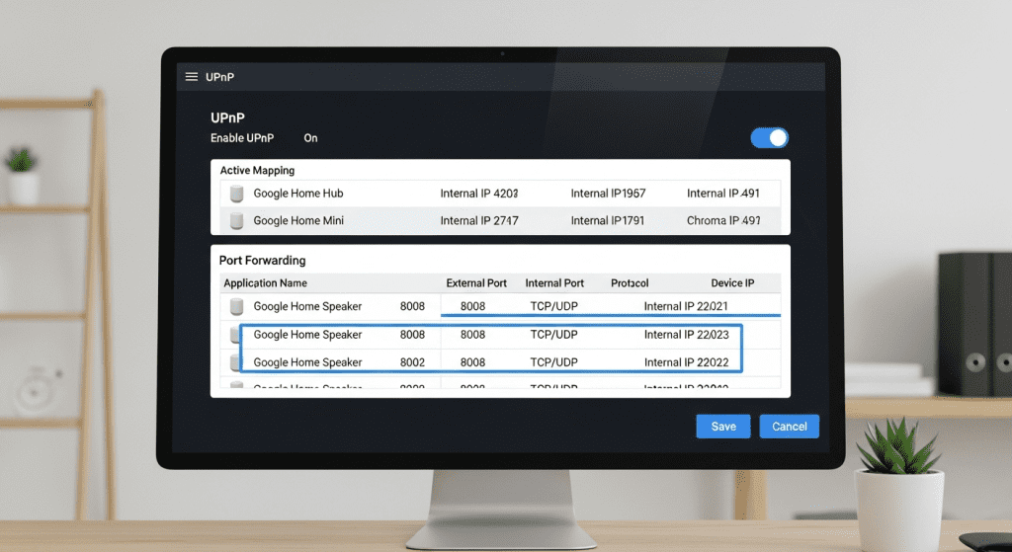Click the Google Home Mini device icon
This screenshot has width=1012, height=552.
[237, 220]
